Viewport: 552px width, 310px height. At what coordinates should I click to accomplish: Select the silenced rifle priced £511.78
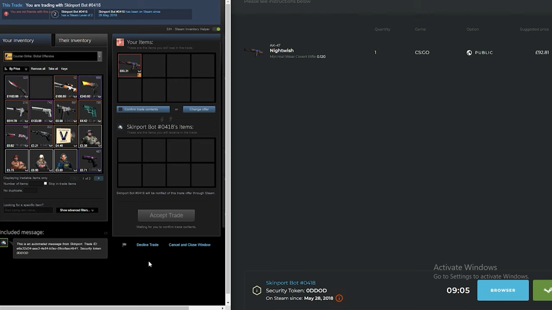click(17, 112)
